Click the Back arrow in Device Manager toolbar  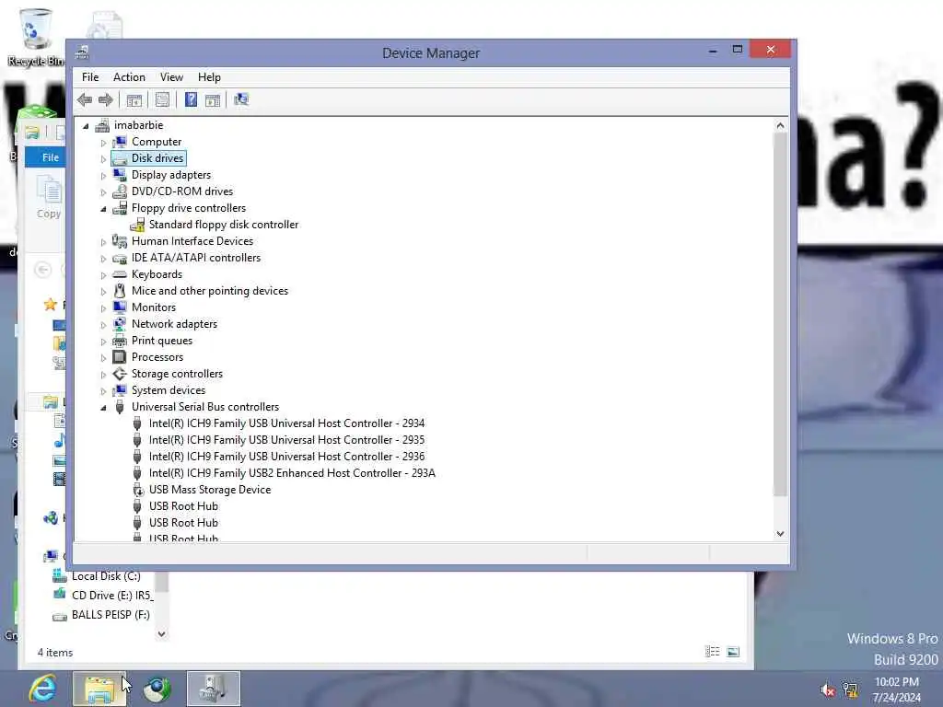(84, 99)
